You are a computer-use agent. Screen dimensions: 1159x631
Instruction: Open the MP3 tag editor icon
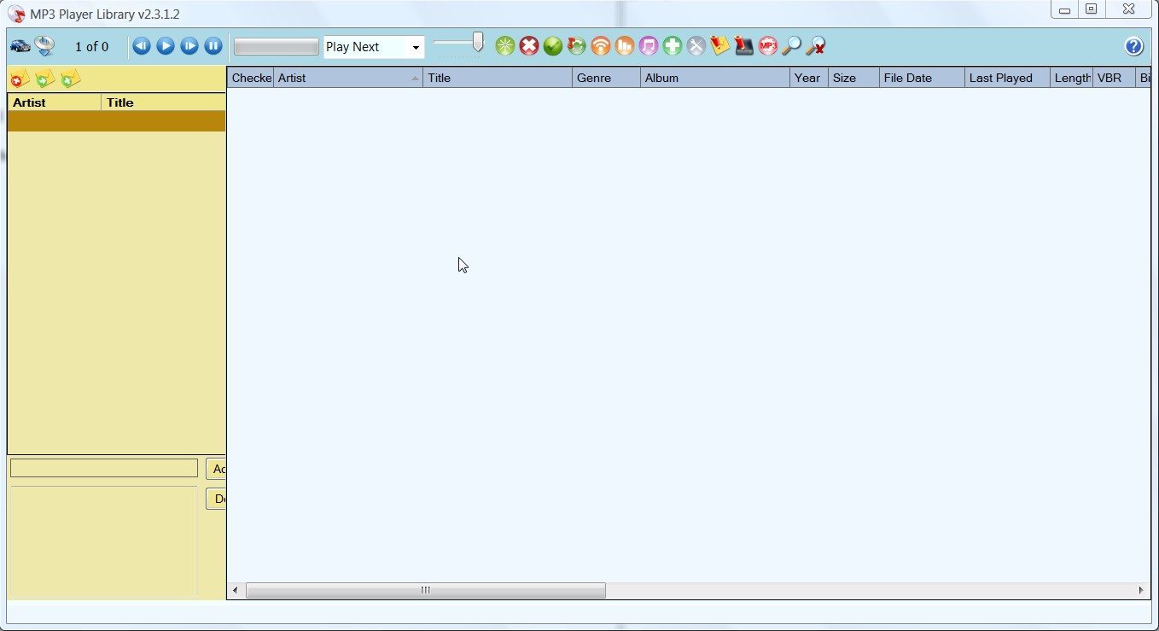pyautogui.click(x=768, y=45)
